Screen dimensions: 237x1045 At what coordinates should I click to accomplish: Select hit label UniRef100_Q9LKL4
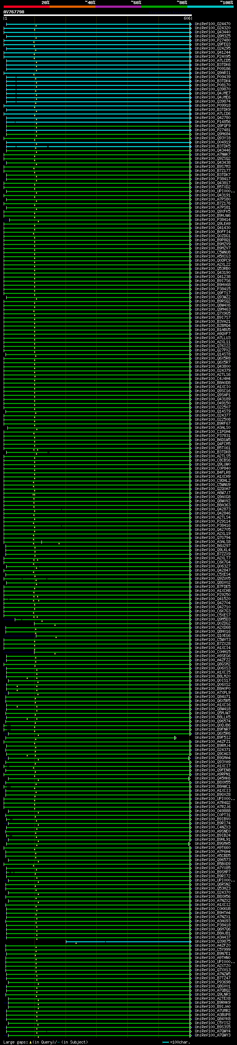(x=213, y=550)
